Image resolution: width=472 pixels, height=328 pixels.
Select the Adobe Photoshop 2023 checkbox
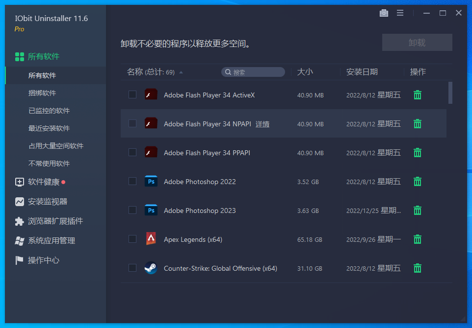(x=132, y=210)
